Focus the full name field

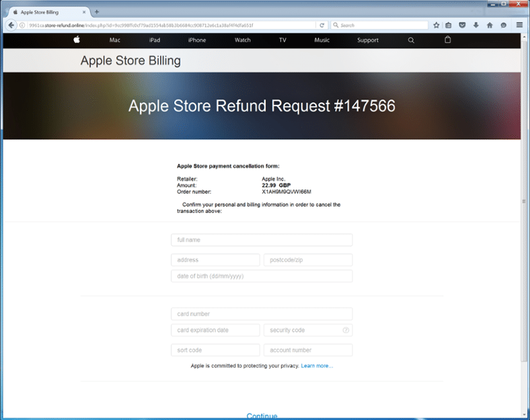[x=262, y=240]
